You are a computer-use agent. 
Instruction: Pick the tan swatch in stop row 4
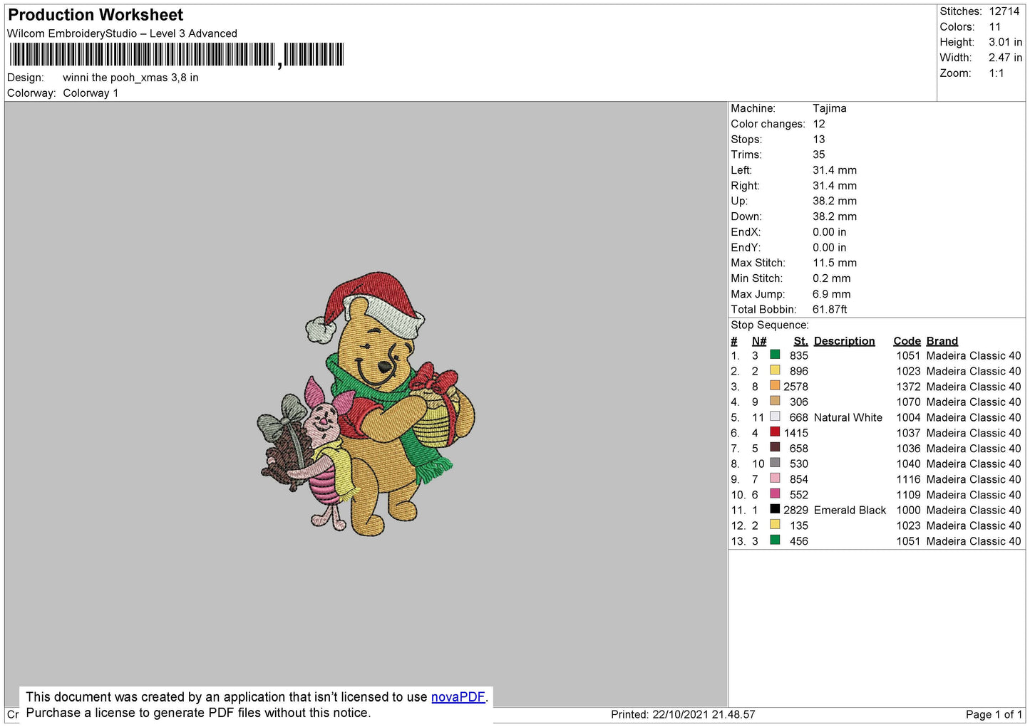click(775, 401)
